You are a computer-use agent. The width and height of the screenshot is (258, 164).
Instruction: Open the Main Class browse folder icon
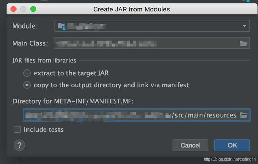244,43
